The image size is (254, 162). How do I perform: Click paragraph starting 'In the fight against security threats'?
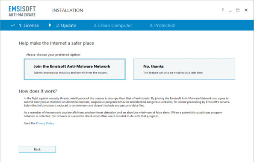(x=127, y=102)
